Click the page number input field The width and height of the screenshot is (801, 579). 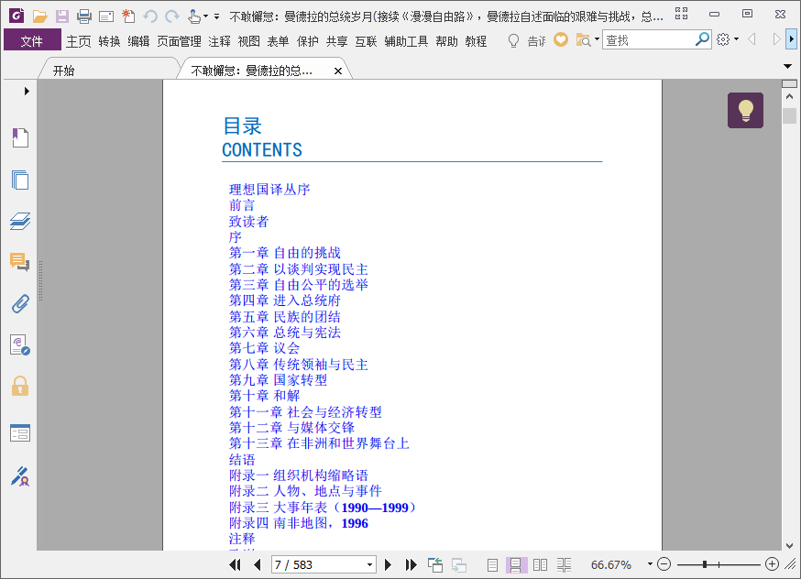click(319, 564)
